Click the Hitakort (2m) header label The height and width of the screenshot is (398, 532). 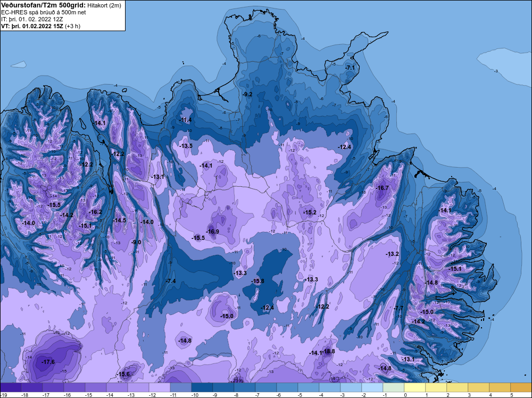coord(104,5)
